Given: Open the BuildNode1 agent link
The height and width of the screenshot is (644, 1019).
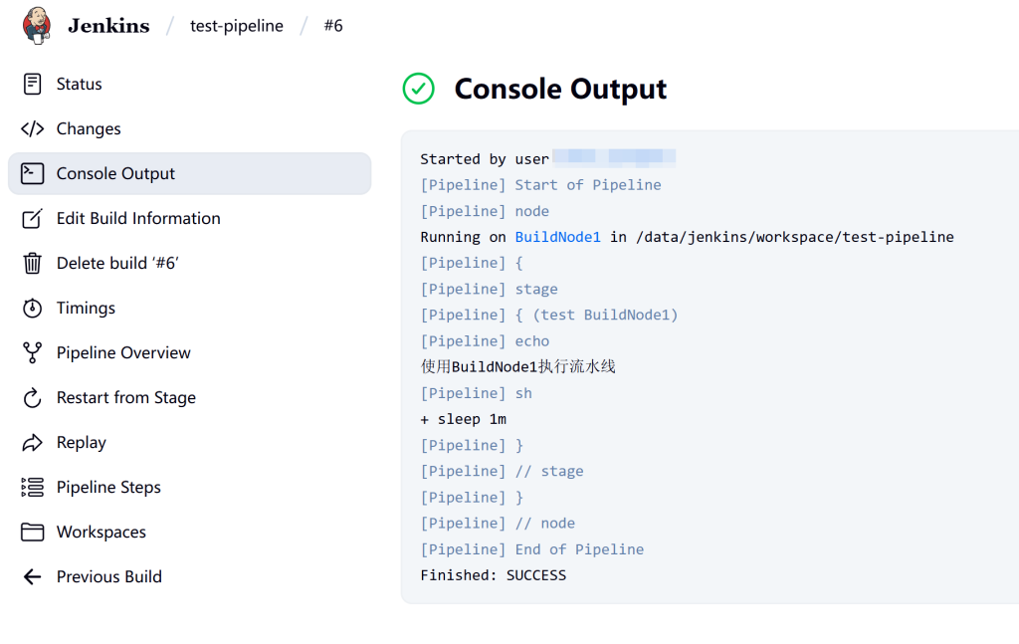Looking at the screenshot, I should 557,237.
